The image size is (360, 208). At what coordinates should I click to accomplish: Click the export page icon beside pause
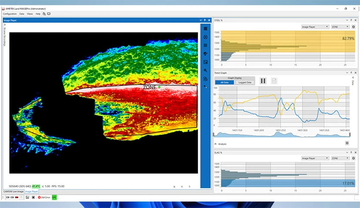click(x=274, y=81)
